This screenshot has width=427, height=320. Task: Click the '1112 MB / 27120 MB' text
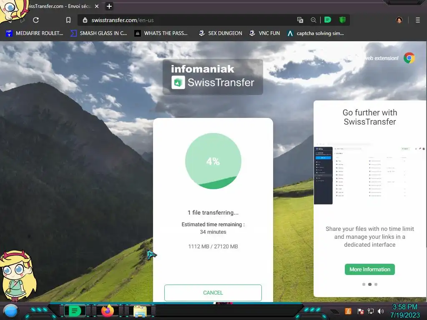pyautogui.click(x=213, y=246)
